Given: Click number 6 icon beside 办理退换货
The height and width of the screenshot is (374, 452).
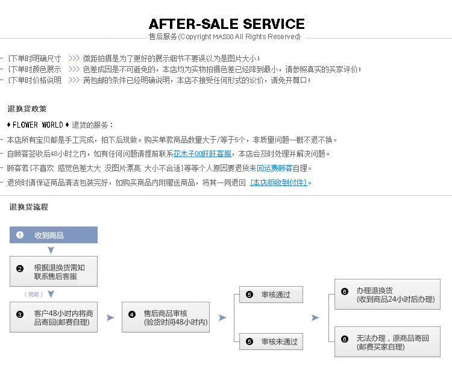Looking at the screenshot, I should click(345, 291).
